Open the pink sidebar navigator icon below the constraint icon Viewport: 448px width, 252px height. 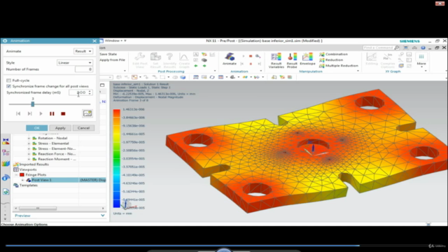pyautogui.click(x=6, y=153)
